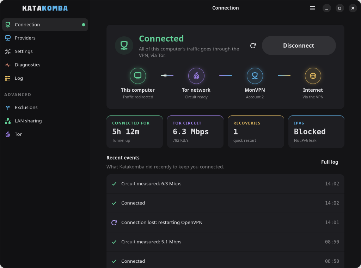The width and height of the screenshot is (361, 268).
Task: Click the Log list icon
Action: tap(8, 78)
